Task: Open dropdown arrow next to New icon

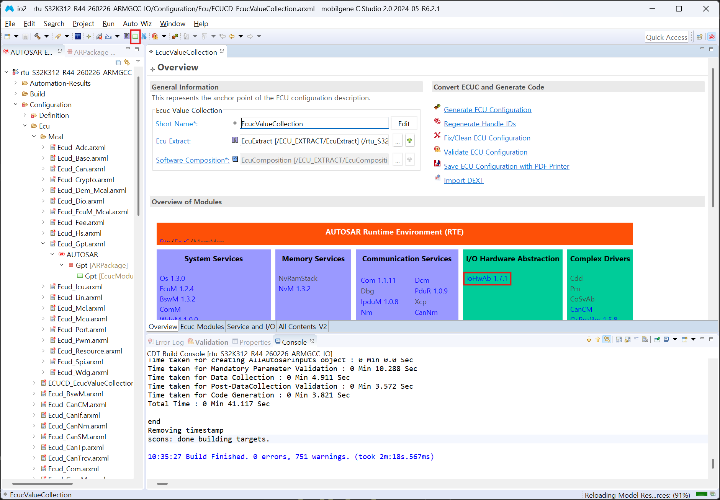Action: [16, 36]
